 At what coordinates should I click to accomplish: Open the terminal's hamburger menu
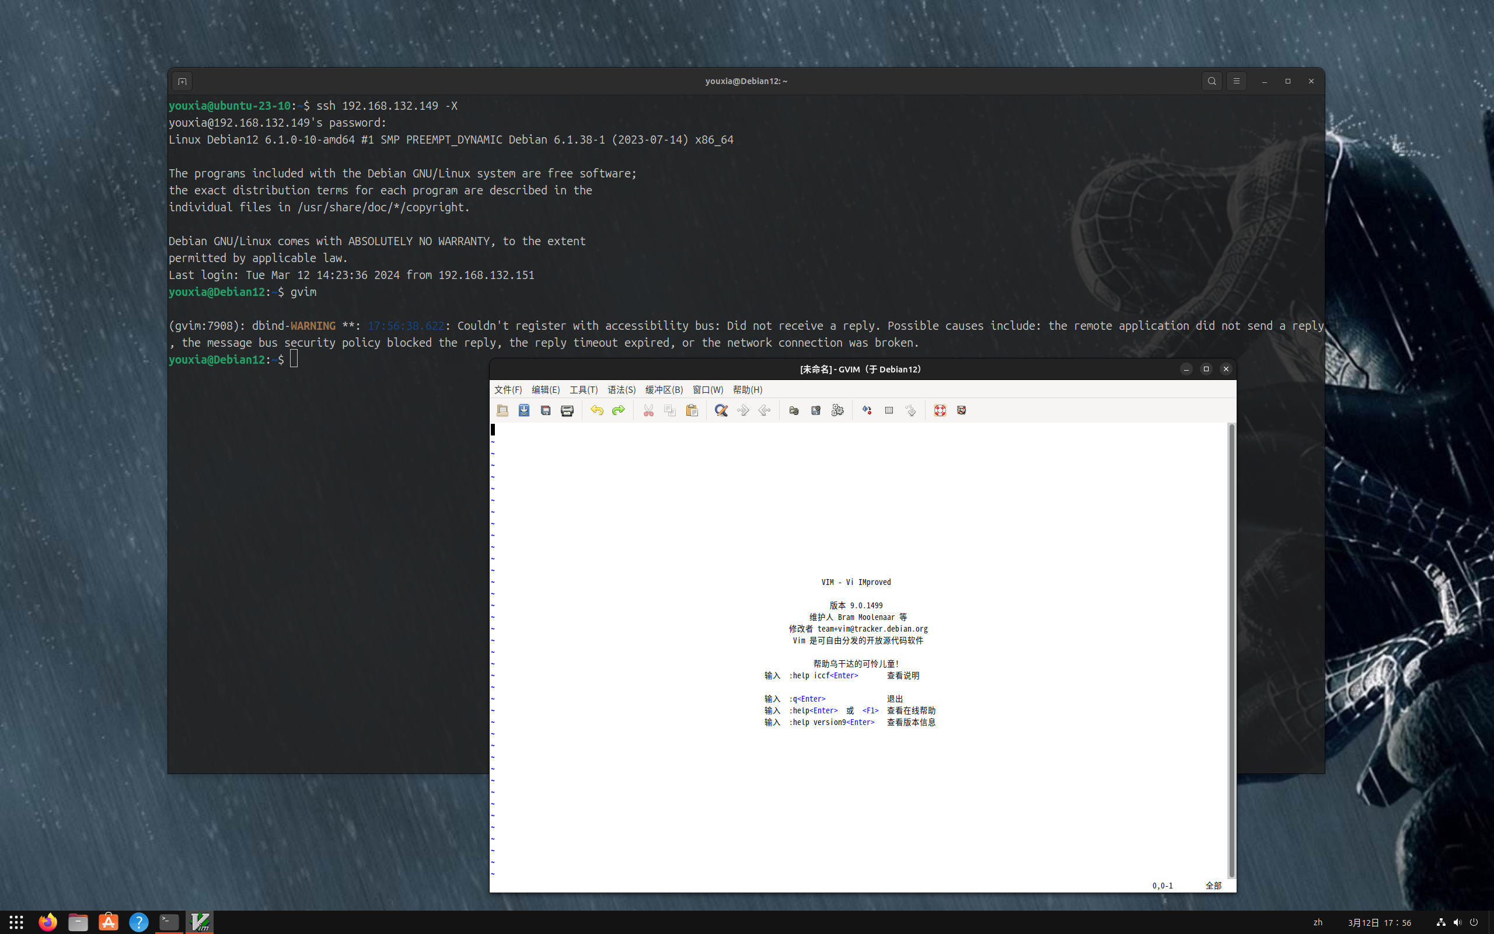tap(1236, 81)
